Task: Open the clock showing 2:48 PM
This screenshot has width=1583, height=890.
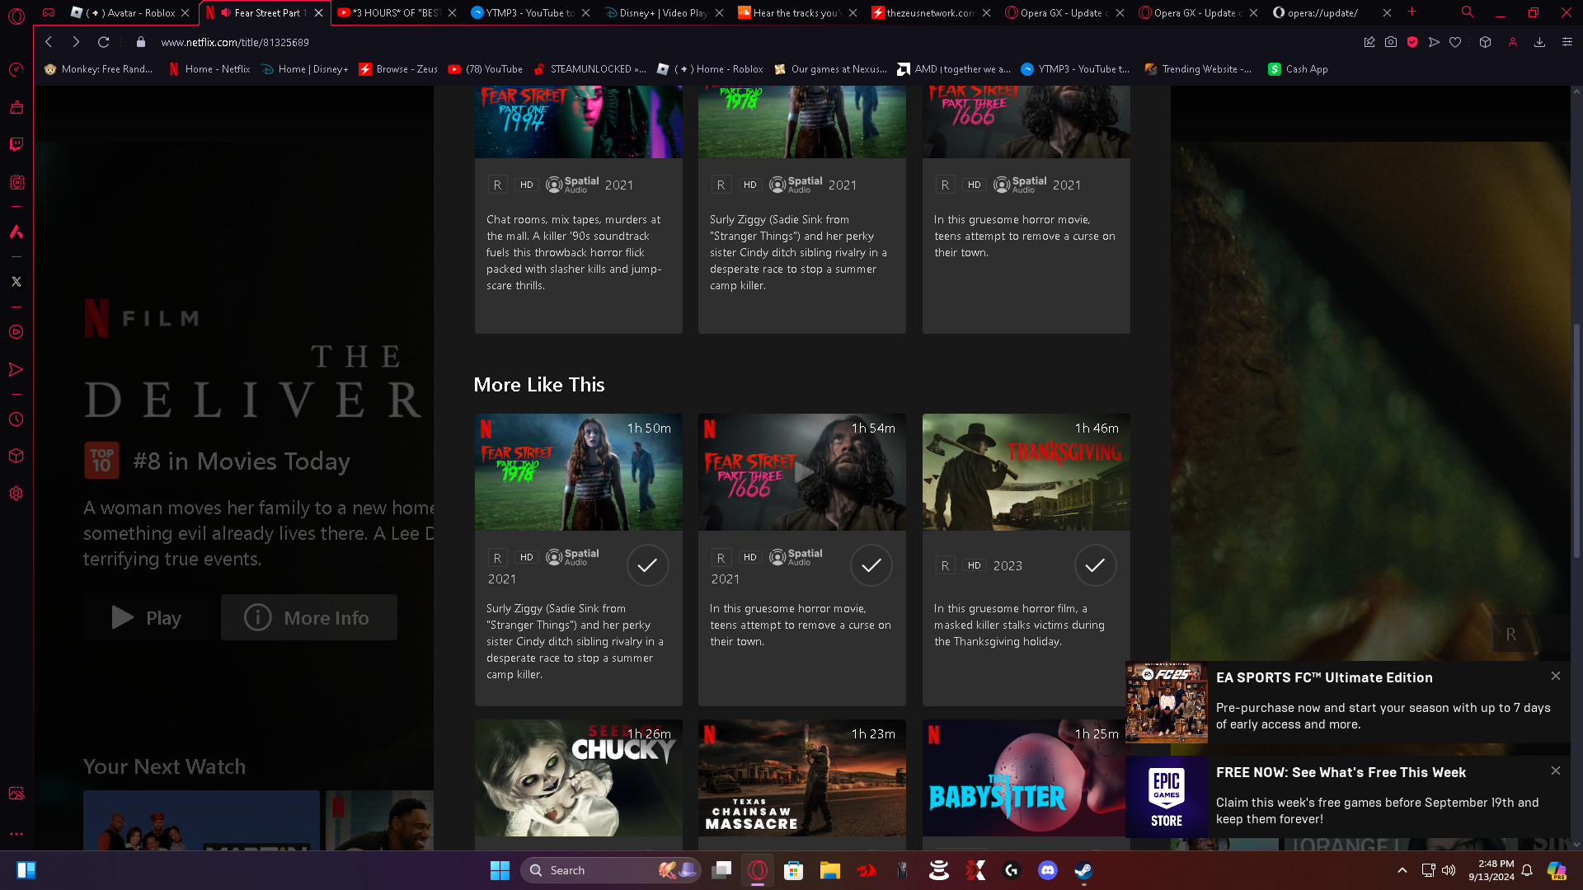Action: tap(1491, 870)
